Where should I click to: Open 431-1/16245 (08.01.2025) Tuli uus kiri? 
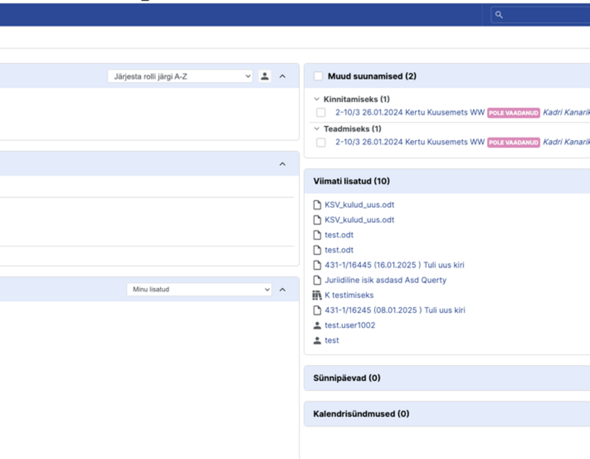[x=395, y=310]
